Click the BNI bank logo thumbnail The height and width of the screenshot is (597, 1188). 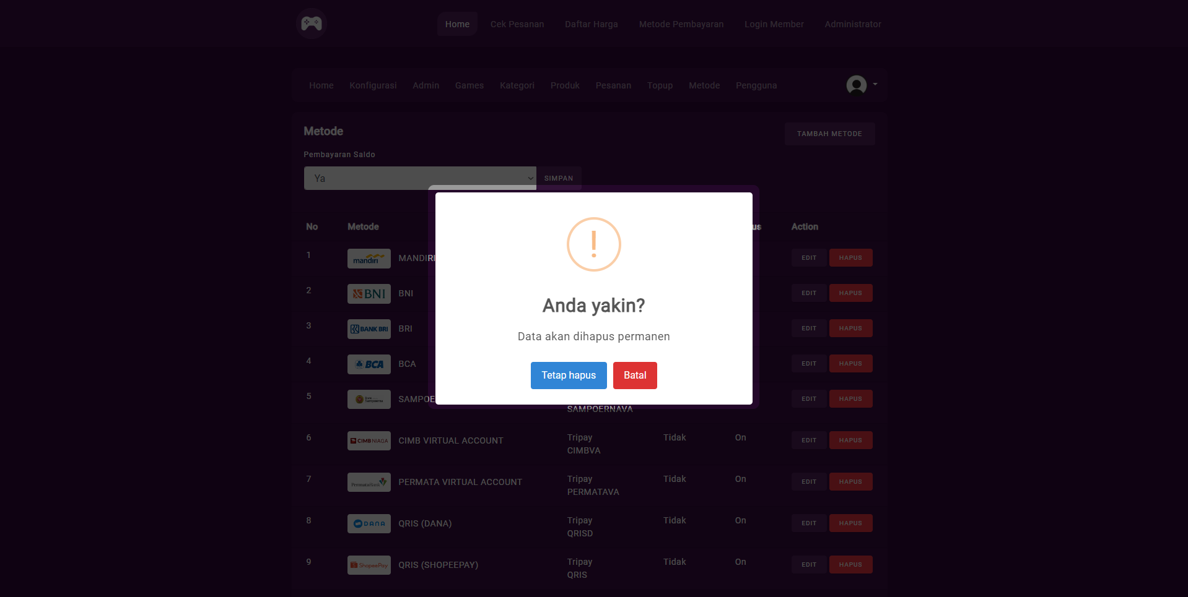[x=369, y=294]
